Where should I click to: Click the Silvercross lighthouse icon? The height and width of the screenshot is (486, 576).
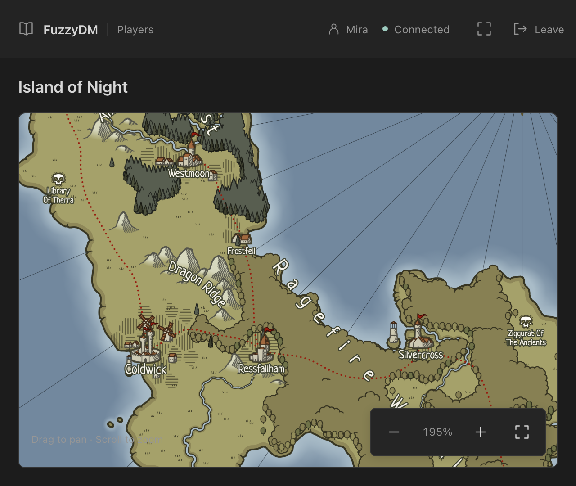(x=394, y=335)
